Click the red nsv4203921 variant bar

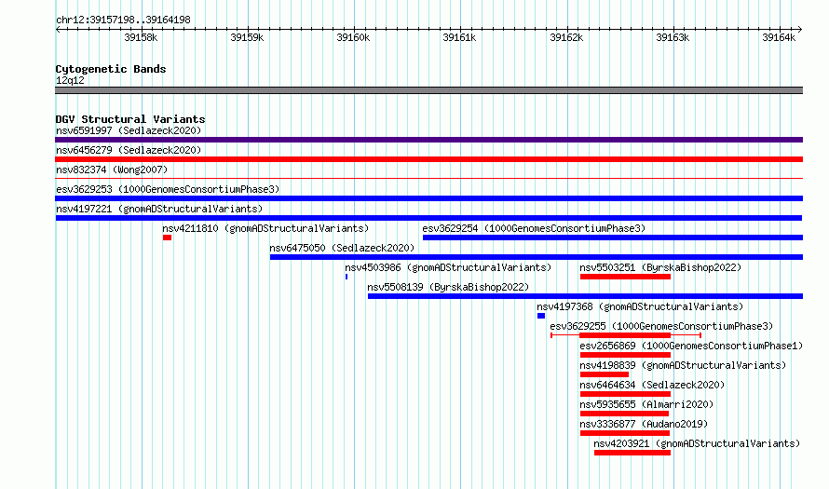[x=632, y=453]
